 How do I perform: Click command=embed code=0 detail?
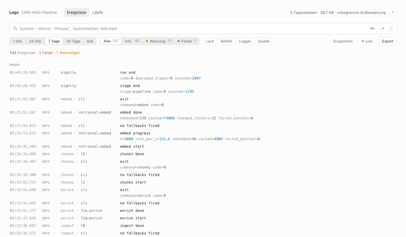(x=142, y=105)
